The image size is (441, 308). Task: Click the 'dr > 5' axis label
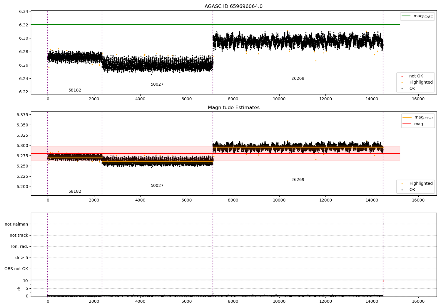point(22,258)
